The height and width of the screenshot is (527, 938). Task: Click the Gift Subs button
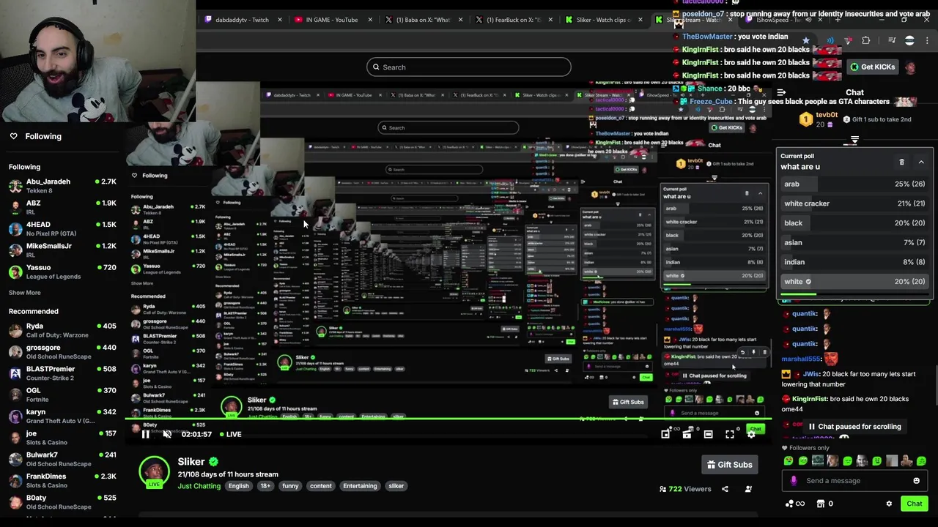[x=729, y=465]
